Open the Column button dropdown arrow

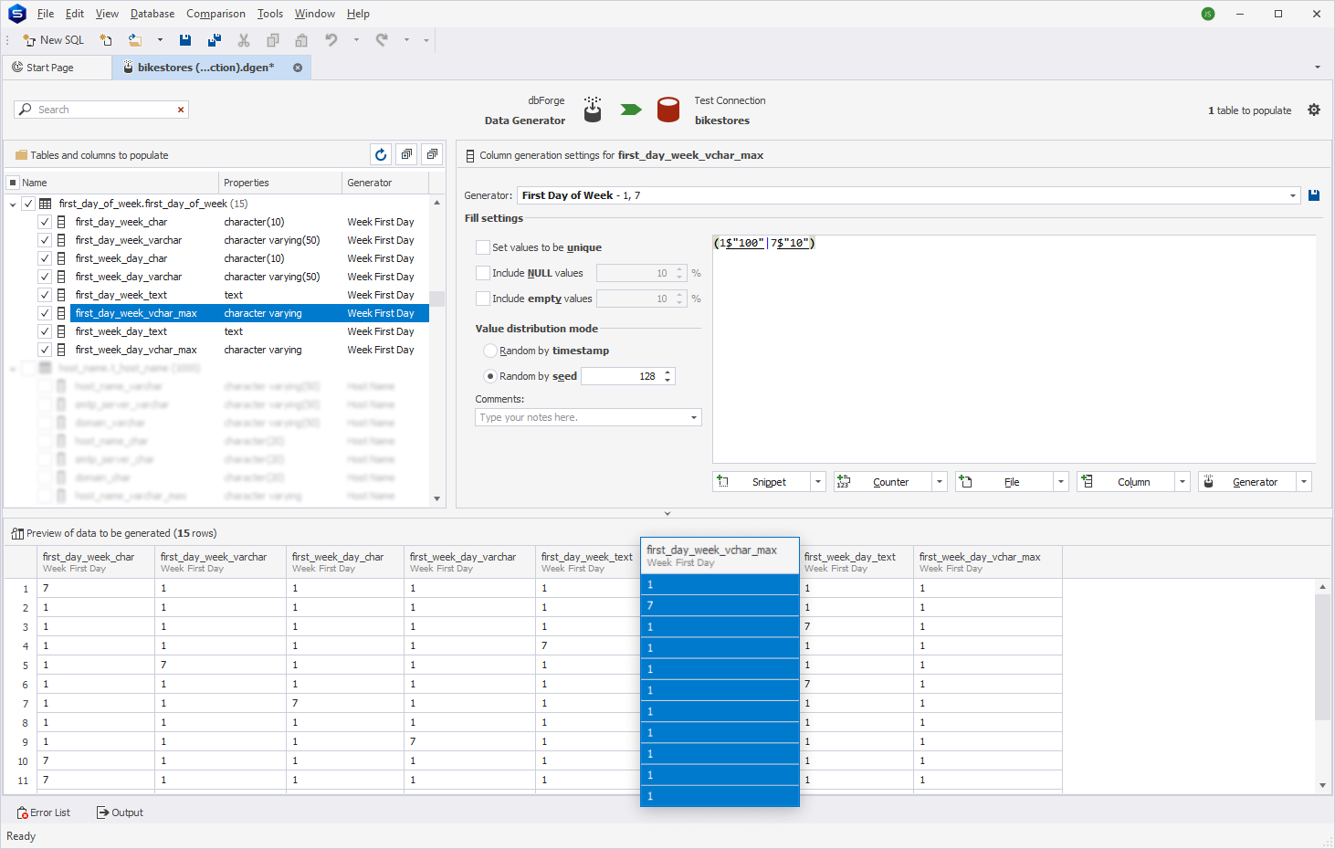click(1183, 482)
